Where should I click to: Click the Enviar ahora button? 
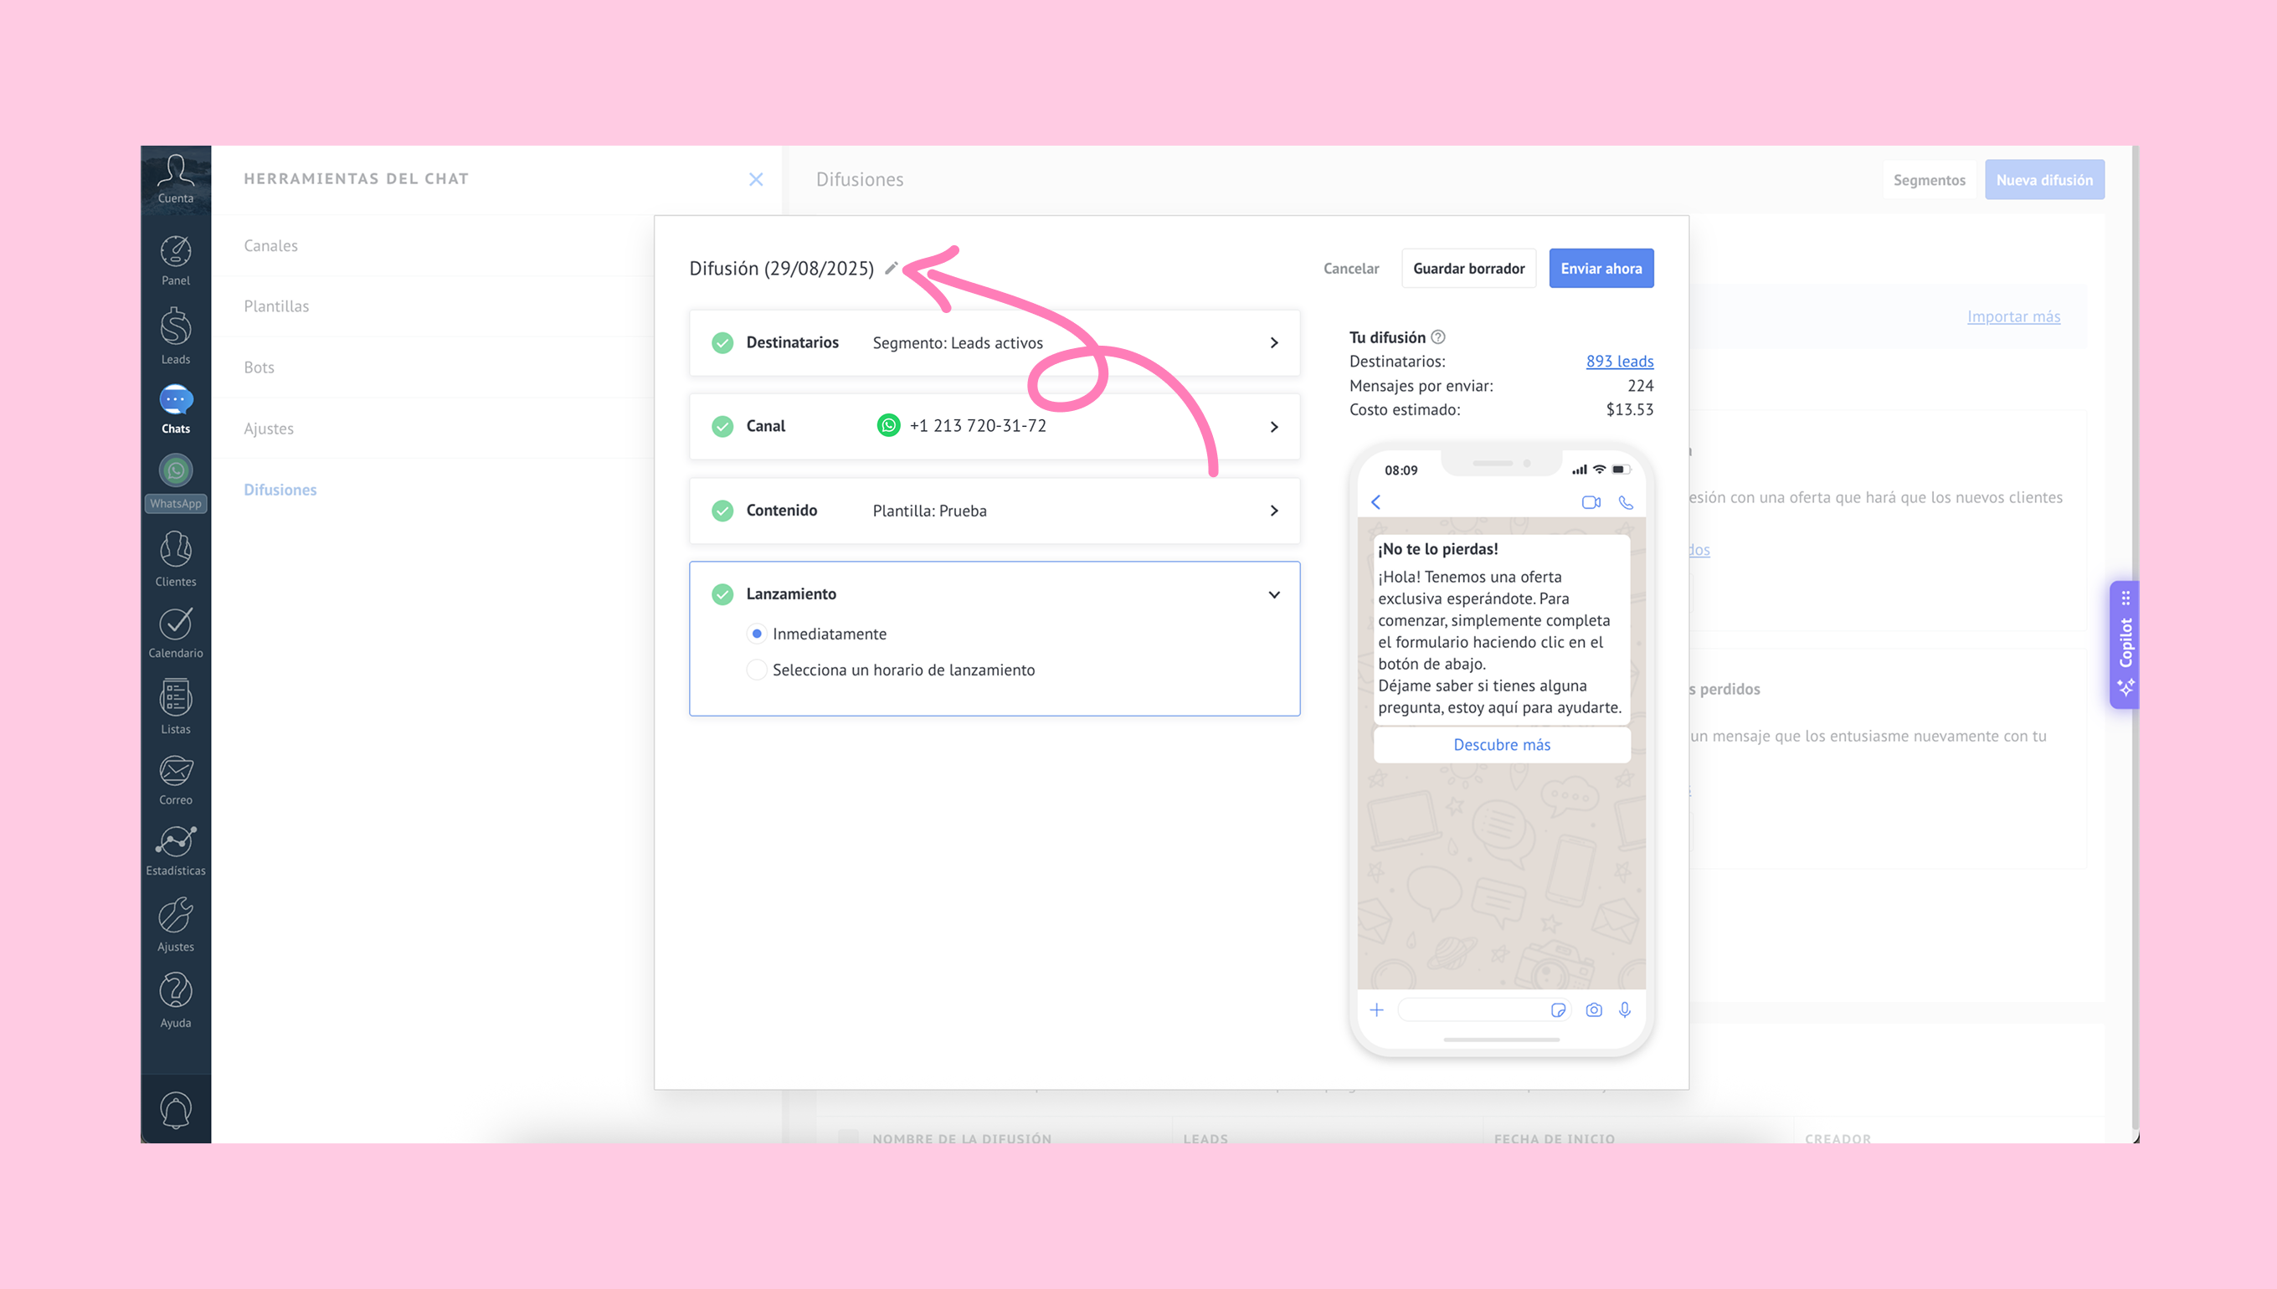click(x=1601, y=268)
